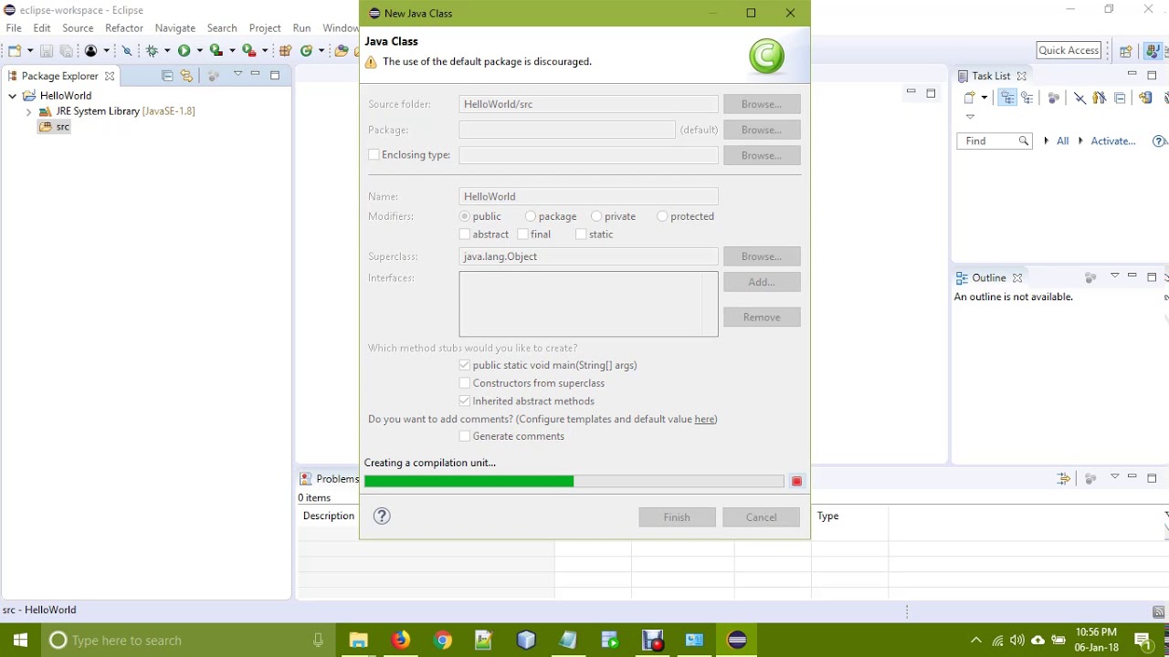This screenshot has height=657, width=1169.
Task: Select the private modifier radio button
Action: point(596,216)
